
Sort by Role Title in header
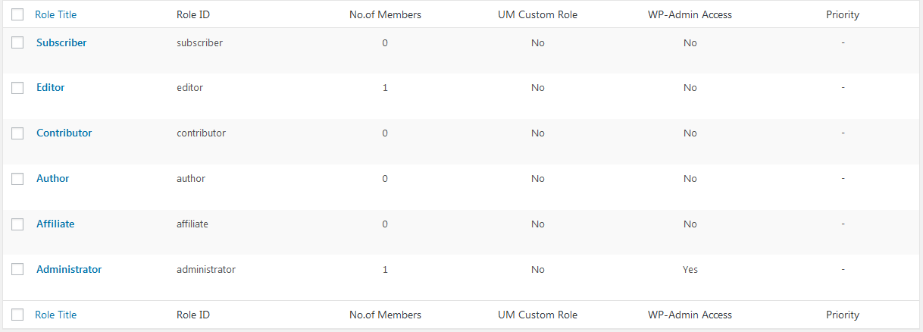click(56, 14)
